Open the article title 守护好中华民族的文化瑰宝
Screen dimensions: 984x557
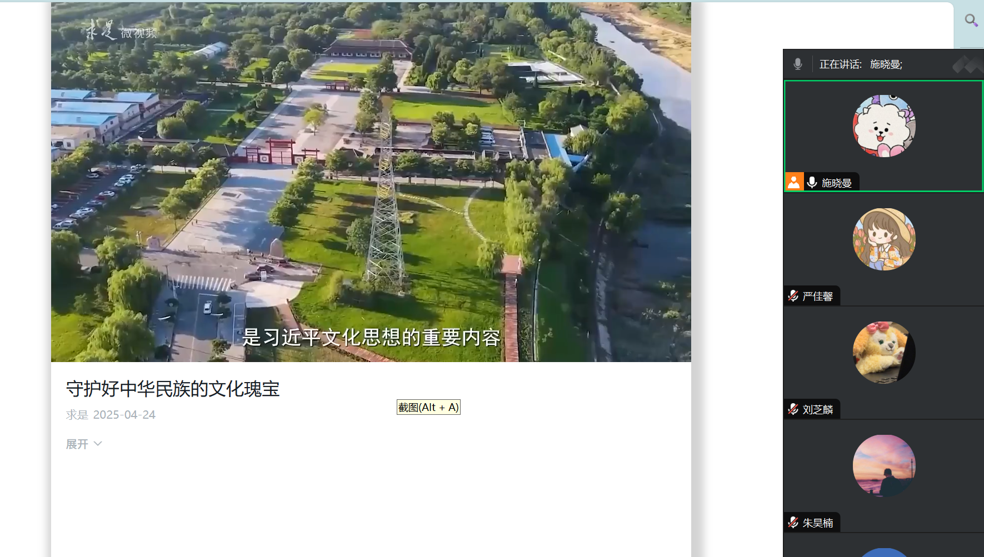(x=172, y=389)
